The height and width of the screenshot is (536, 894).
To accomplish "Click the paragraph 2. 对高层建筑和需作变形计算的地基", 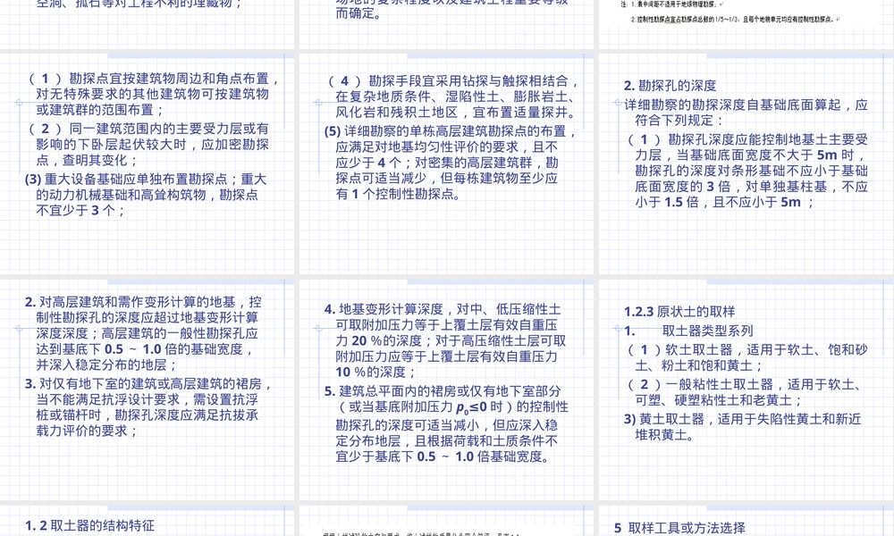I will point(143,333).
